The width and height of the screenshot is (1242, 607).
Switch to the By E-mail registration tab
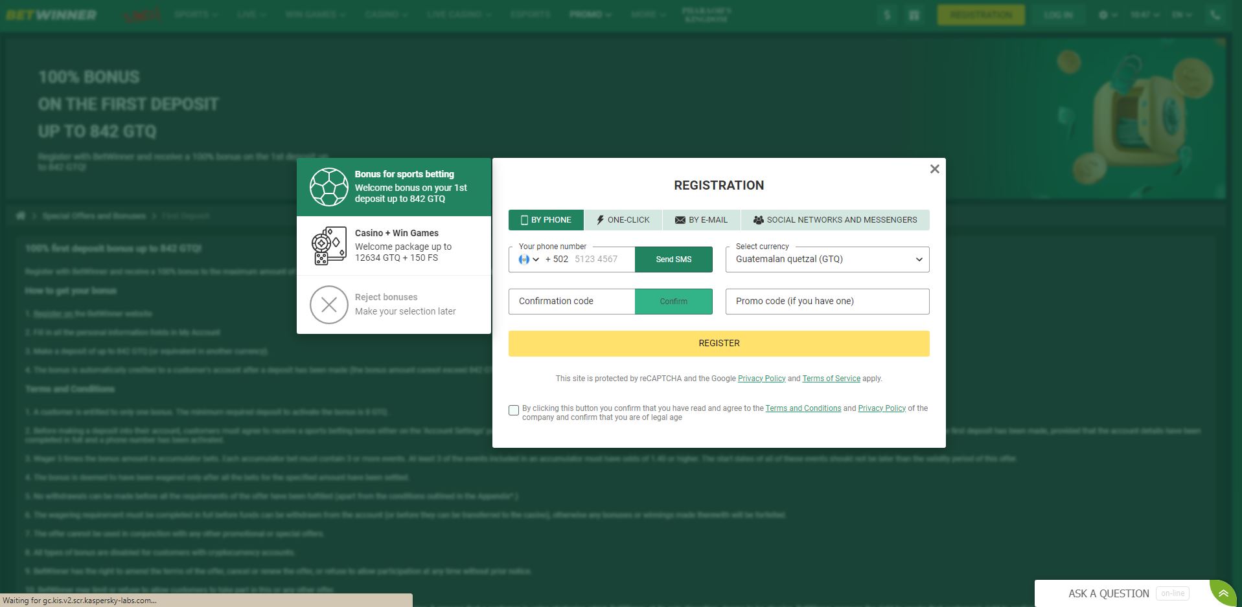pyautogui.click(x=701, y=220)
